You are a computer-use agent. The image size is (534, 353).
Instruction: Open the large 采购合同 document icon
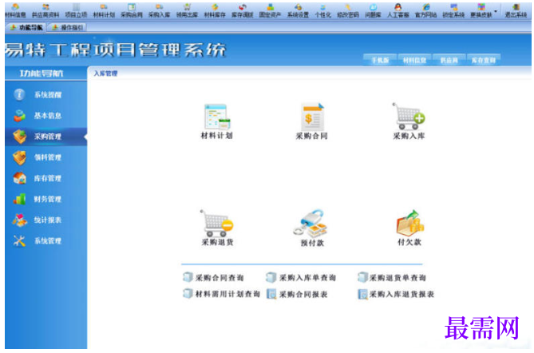click(x=311, y=121)
